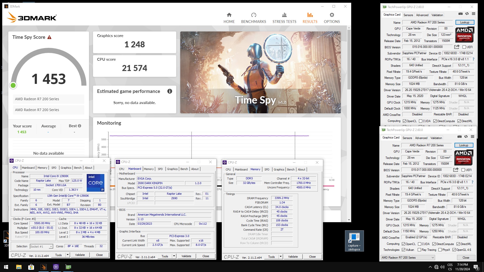The width and height of the screenshot is (484, 272).
Task: Click info icon beside Estimated game performance
Action: (170, 91)
